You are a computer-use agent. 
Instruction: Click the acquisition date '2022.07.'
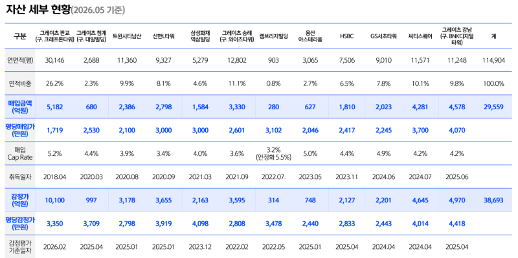pyautogui.click(x=273, y=177)
